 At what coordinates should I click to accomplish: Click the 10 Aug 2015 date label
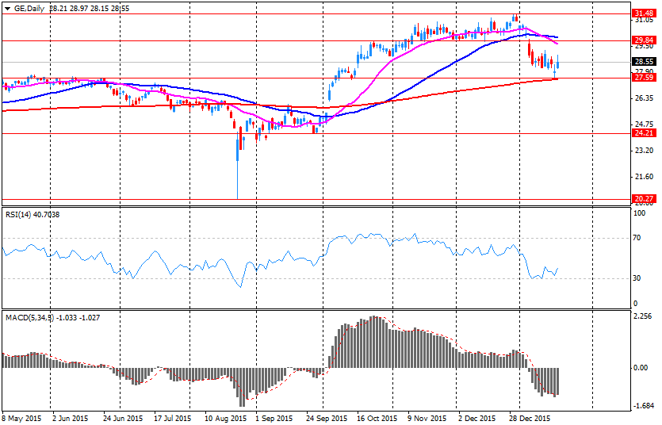[225, 417]
